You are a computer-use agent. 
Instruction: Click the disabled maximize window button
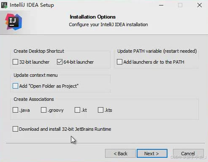[180, 5]
